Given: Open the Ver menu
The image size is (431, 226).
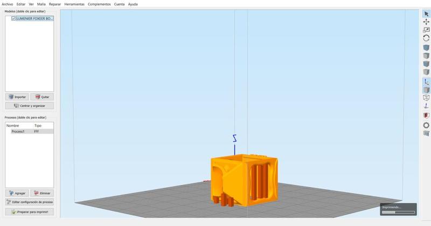Looking at the screenshot, I should click(x=31, y=4).
